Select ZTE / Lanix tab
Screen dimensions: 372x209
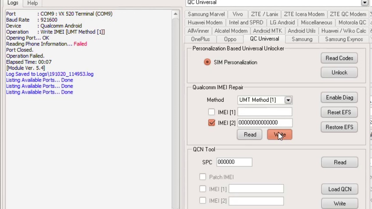pos(264,14)
